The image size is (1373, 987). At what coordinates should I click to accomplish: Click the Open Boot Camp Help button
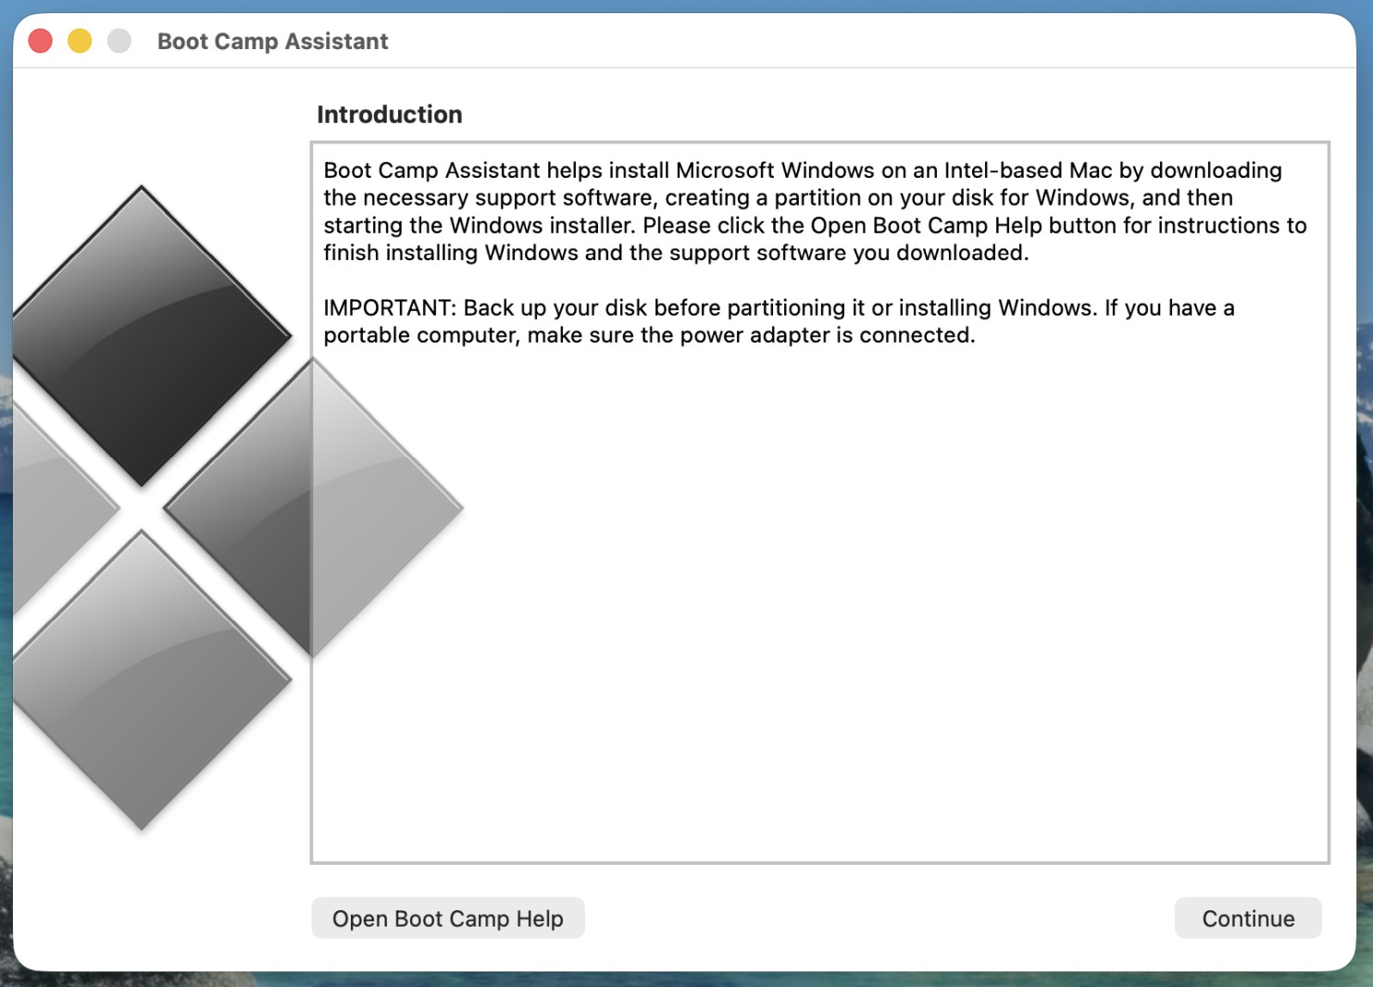tap(447, 918)
